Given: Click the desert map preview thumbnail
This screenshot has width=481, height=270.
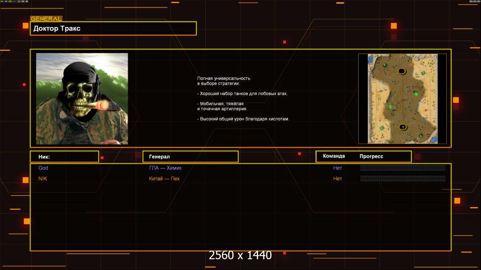Looking at the screenshot, I should [402, 99].
